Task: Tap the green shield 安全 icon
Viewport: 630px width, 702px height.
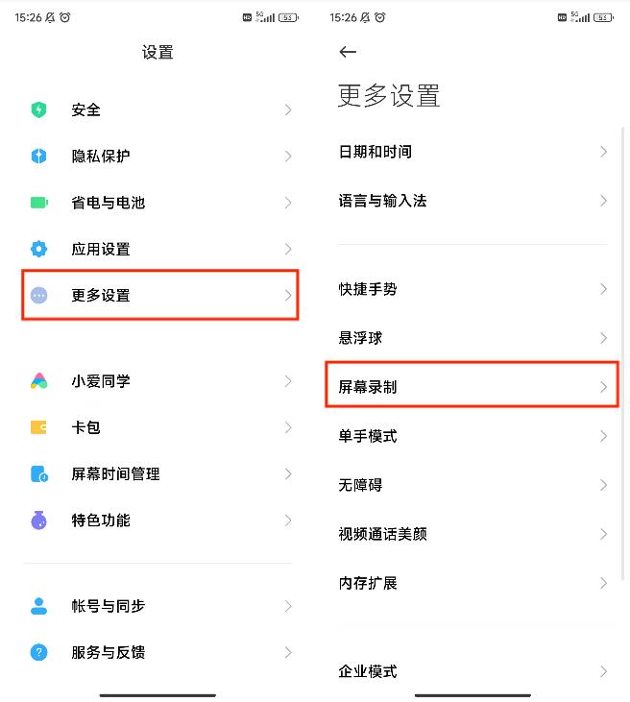Action: (x=38, y=110)
